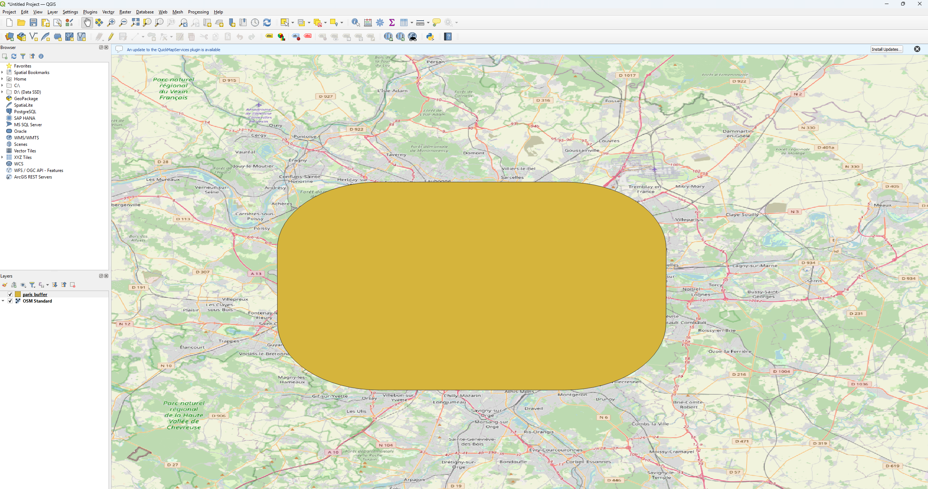This screenshot has height=489, width=928.
Task: Open the Vector menu
Action: 108,12
